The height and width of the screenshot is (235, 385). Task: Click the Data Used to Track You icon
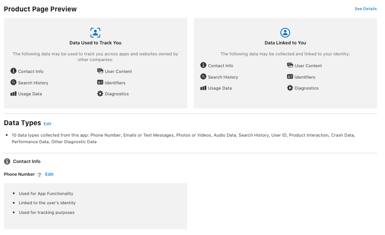[95, 33]
